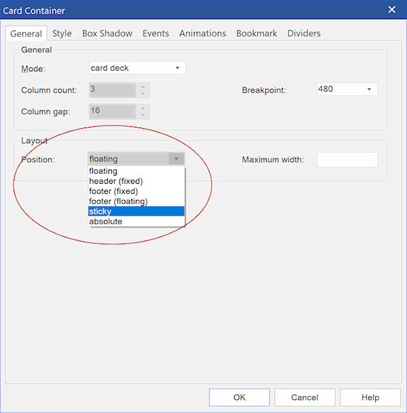This screenshot has width=407, height=413.
Task: Select 'absolute' from the position list
Action: tap(136, 221)
